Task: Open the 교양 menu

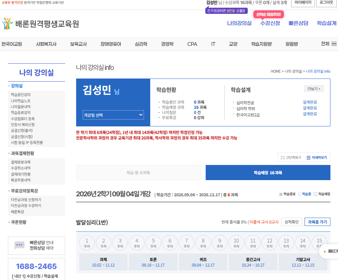Action: pos(233,44)
